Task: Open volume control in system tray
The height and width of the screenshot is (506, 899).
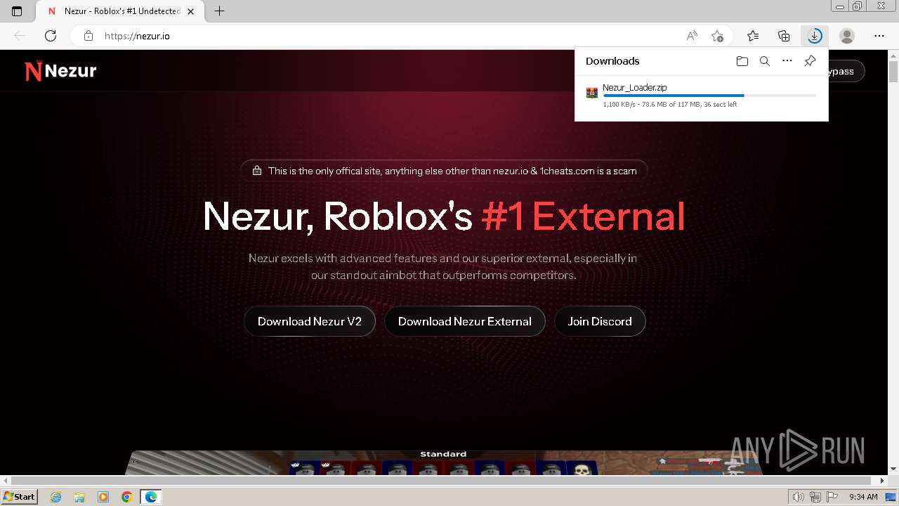Action: click(799, 497)
